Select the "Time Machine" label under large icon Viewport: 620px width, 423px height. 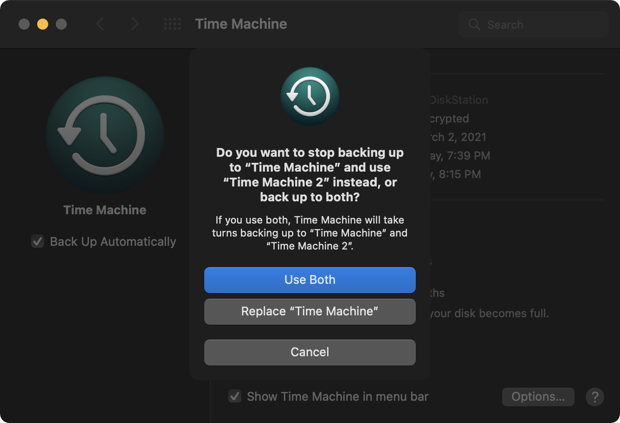105,210
